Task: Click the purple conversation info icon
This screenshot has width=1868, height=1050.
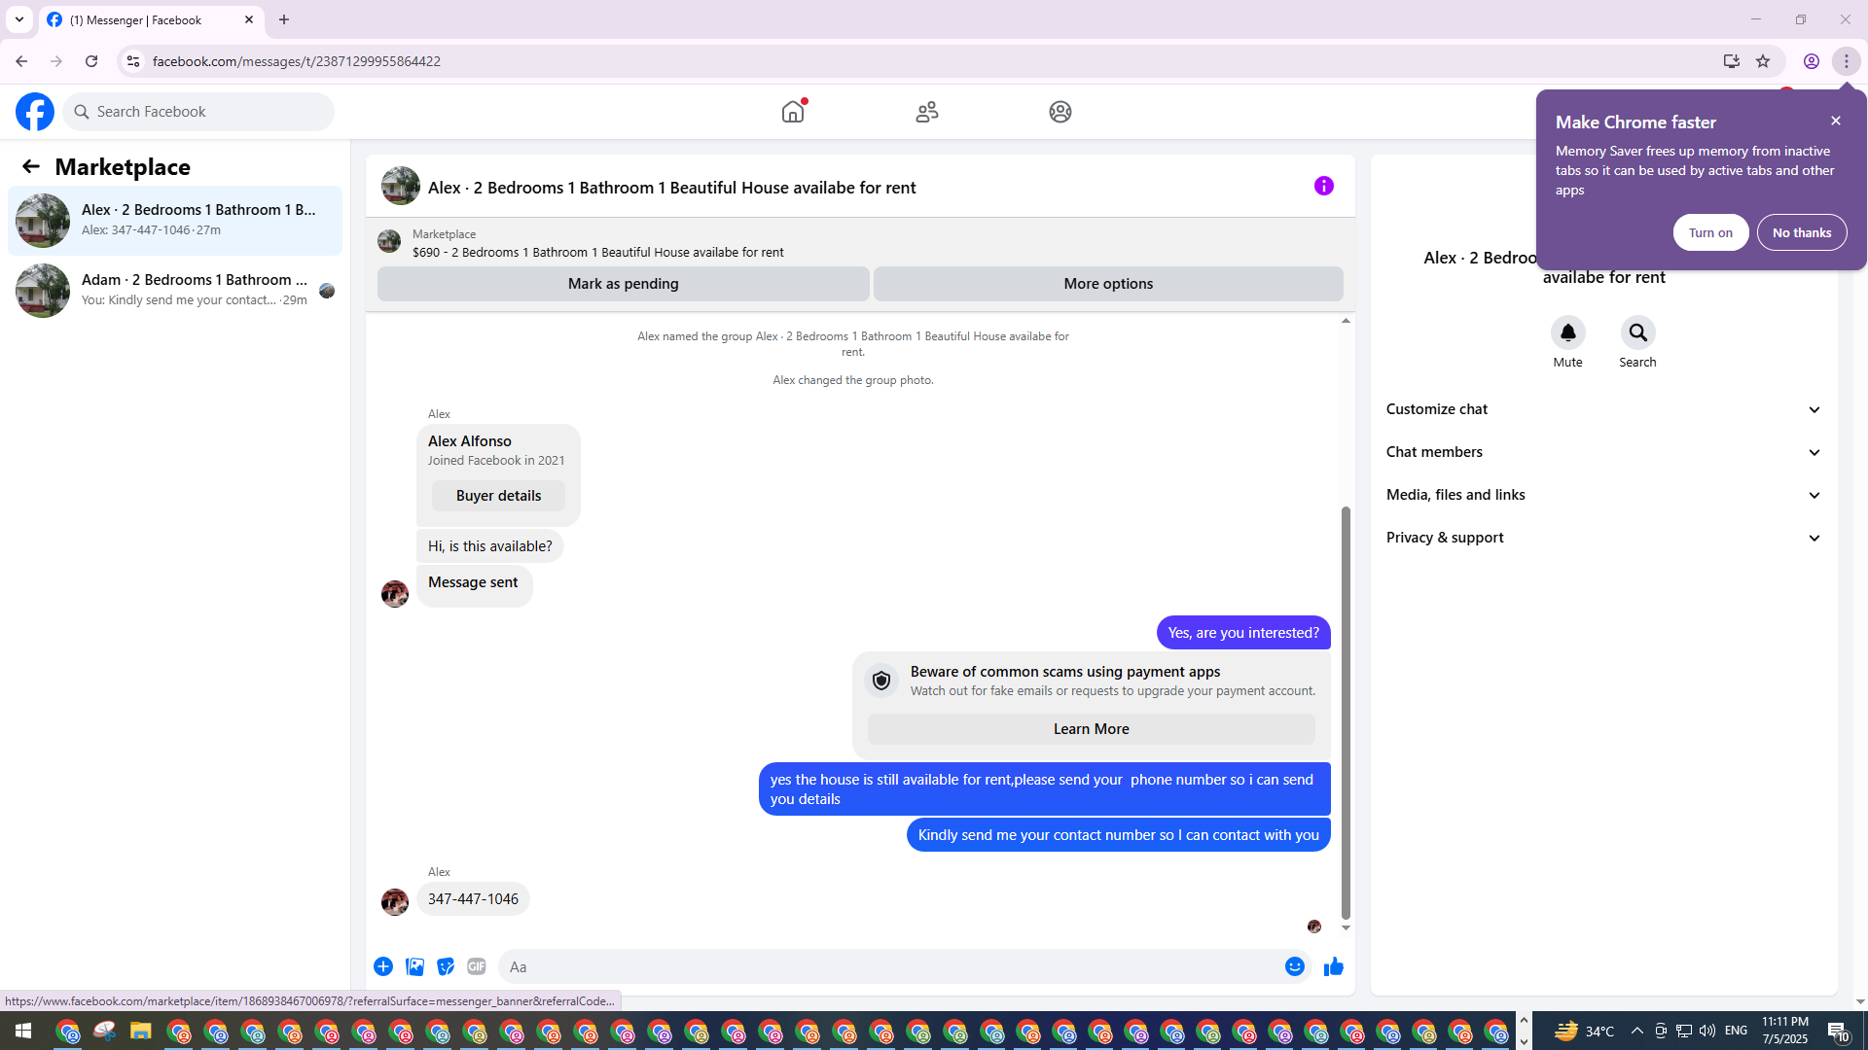Action: (1323, 186)
